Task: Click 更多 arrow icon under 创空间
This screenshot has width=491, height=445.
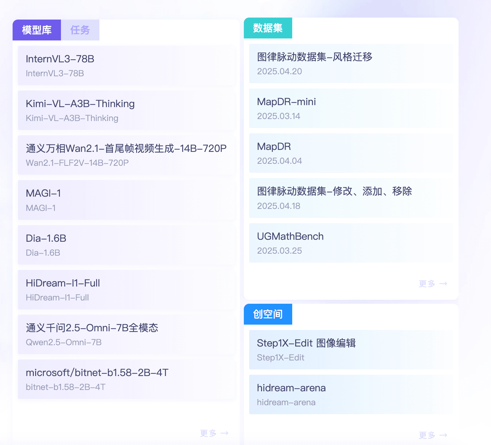Action: point(443,435)
